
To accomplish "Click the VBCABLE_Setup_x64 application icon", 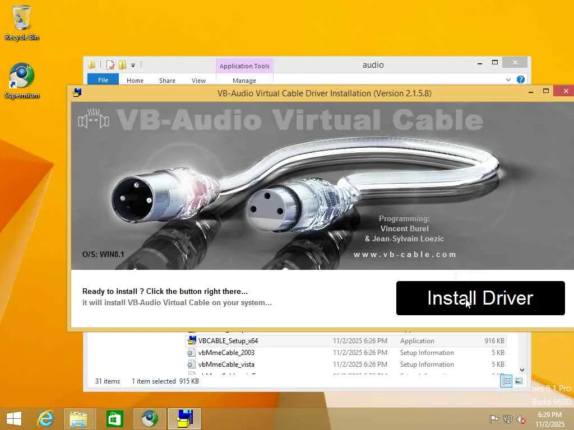I will [192, 340].
